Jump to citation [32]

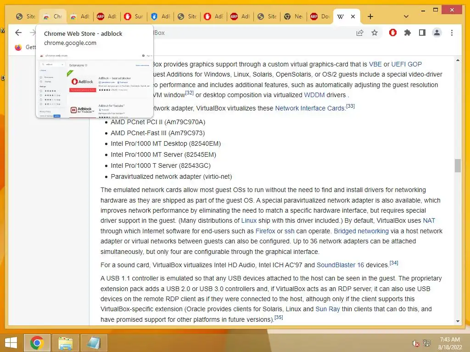[x=189, y=93]
